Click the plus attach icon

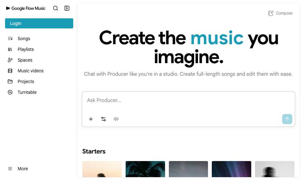coord(91,119)
